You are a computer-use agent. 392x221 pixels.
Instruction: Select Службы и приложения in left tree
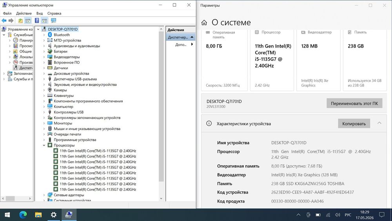click(x=20, y=79)
